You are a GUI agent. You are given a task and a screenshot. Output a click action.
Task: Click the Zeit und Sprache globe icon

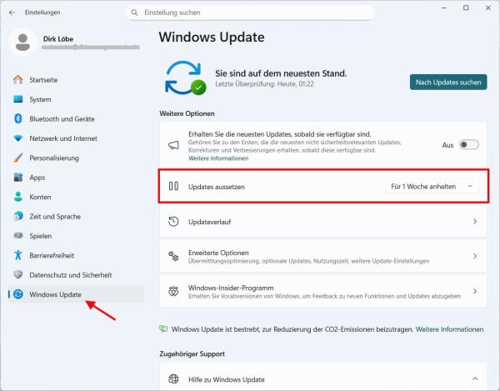pyautogui.click(x=18, y=216)
